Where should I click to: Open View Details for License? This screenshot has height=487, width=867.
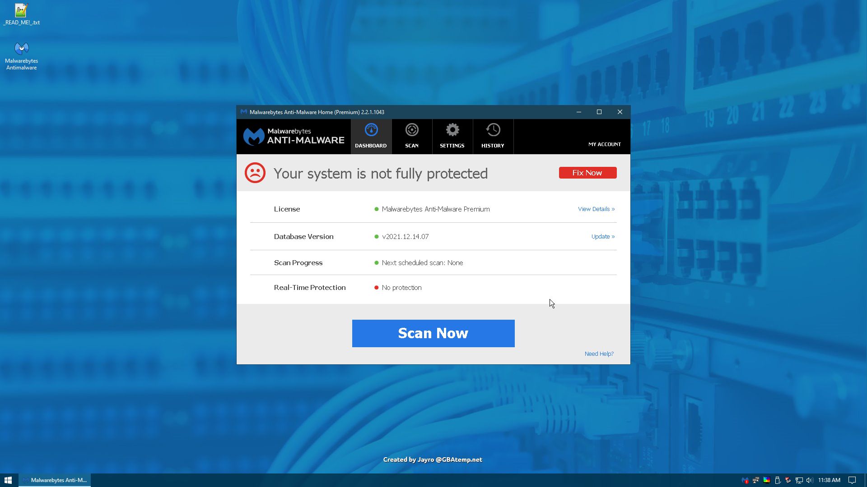(x=596, y=209)
